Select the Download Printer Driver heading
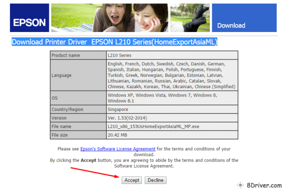This screenshot has width=292, height=191. click(115, 42)
